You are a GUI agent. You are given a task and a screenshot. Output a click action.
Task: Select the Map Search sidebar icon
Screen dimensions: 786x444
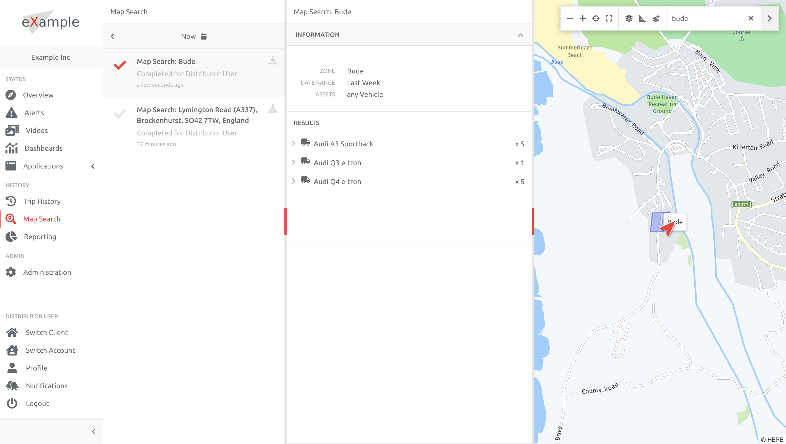11,219
